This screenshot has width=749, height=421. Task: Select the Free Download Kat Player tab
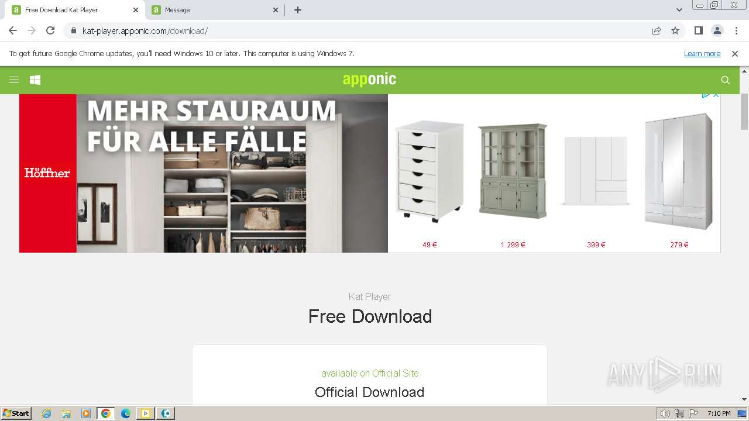coord(75,10)
